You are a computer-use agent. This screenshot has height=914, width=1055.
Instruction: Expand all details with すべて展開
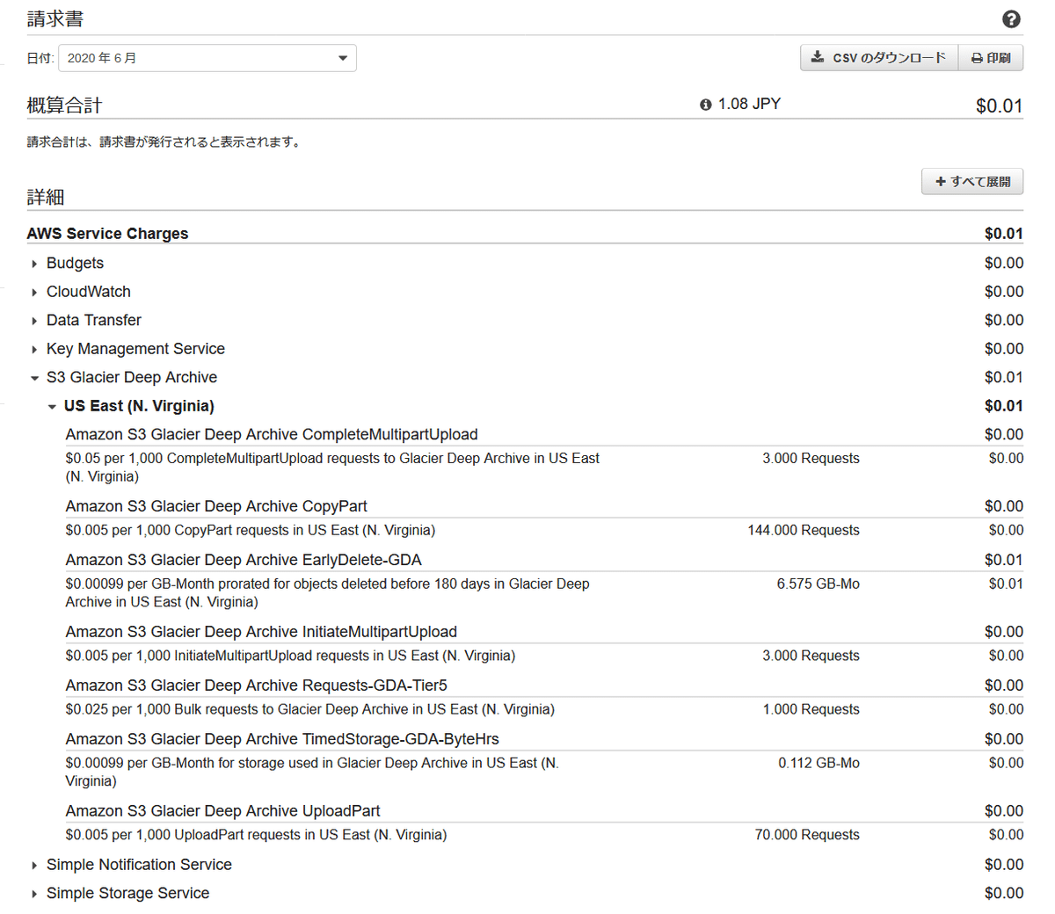coord(972,182)
